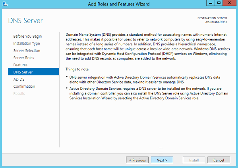Viewport: 238px width, 168px height.
Task: Maximize the wizard window
Action: [219, 3]
